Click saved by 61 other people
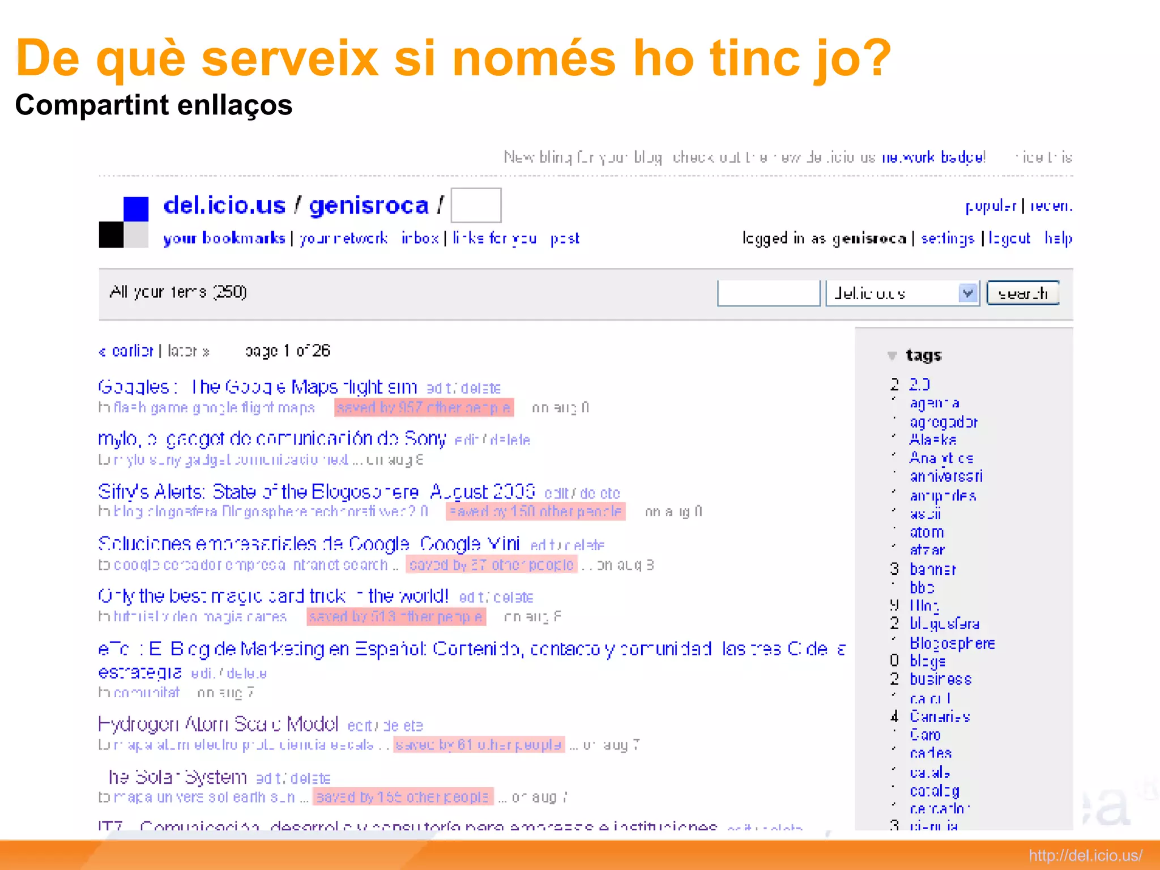The image size is (1160, 870). click(479, 744)
